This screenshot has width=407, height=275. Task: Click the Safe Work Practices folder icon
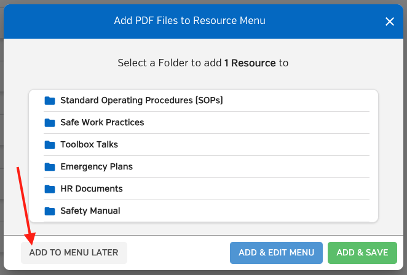pyautogui.click(x=50, y=123)
